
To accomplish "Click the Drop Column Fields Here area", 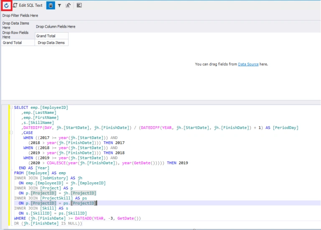I will tap(56, 27).
